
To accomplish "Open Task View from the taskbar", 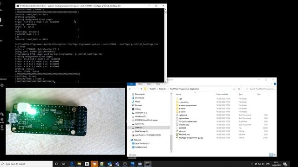I will [64, 164].
